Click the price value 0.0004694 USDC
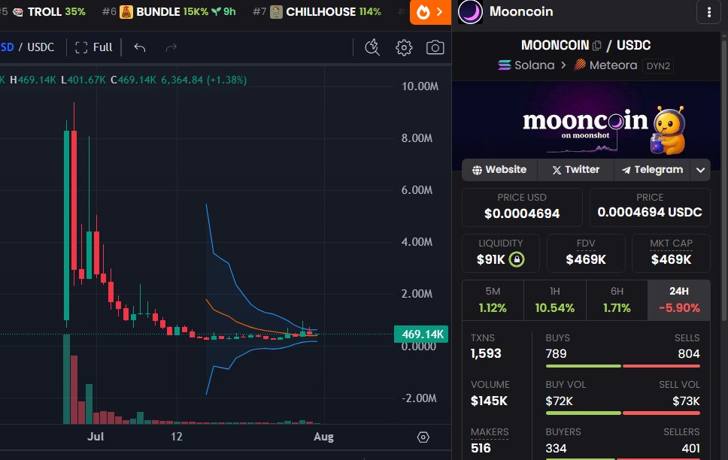728x460 pixels. [x=650, y=213]
